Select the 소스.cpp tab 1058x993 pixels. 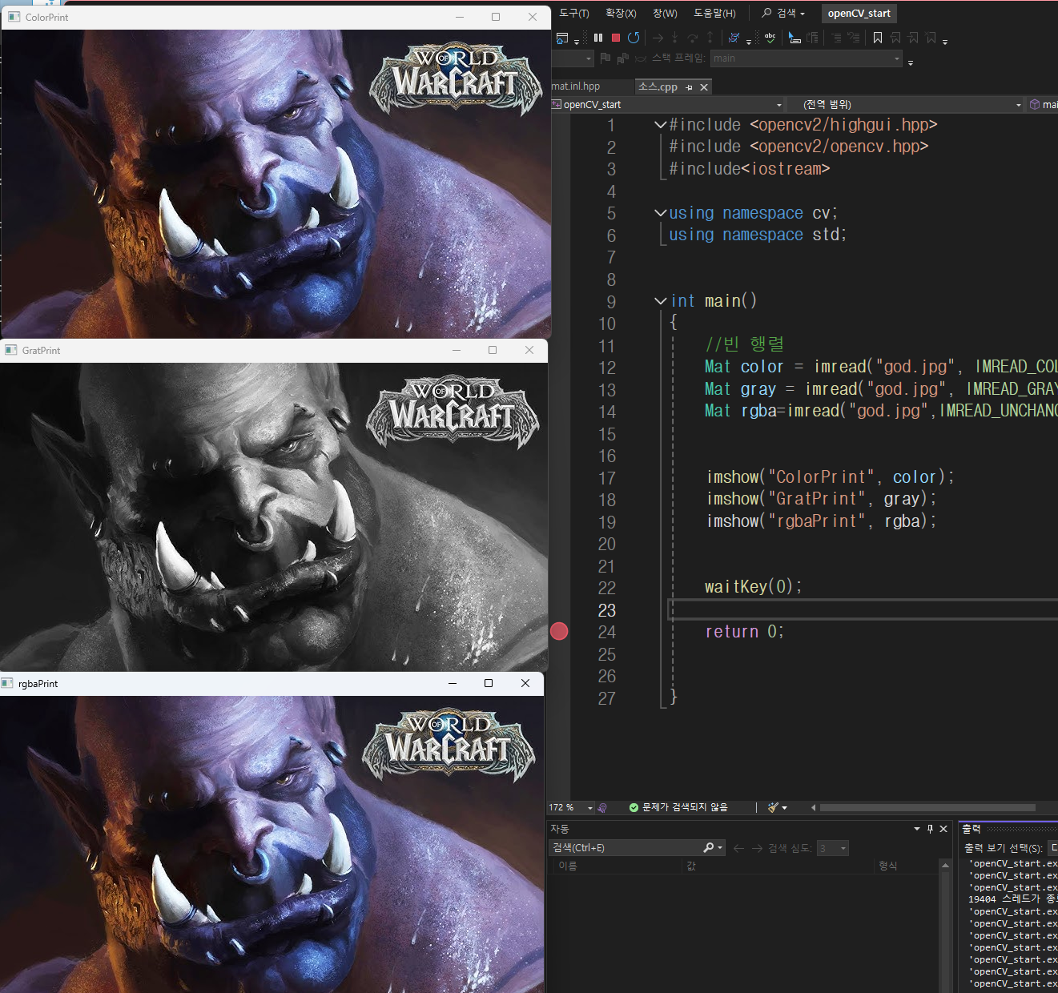(x=658, y=86)
